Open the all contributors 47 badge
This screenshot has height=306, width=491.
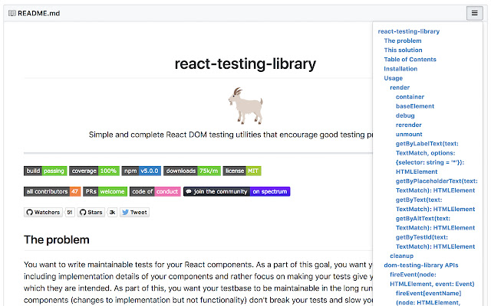(x=52, y=191)
